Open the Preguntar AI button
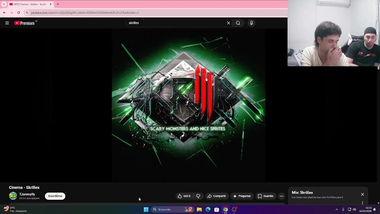The height and width of the screenshot is (214, 380). [242, 196]
